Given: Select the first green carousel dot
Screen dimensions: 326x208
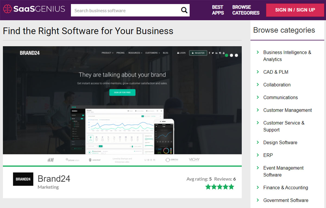Looking at the screenshot, I should [227, 55].
